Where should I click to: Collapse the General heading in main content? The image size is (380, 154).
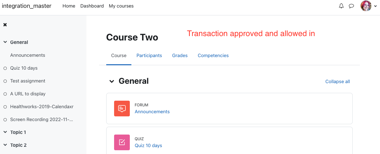(112, 81)
